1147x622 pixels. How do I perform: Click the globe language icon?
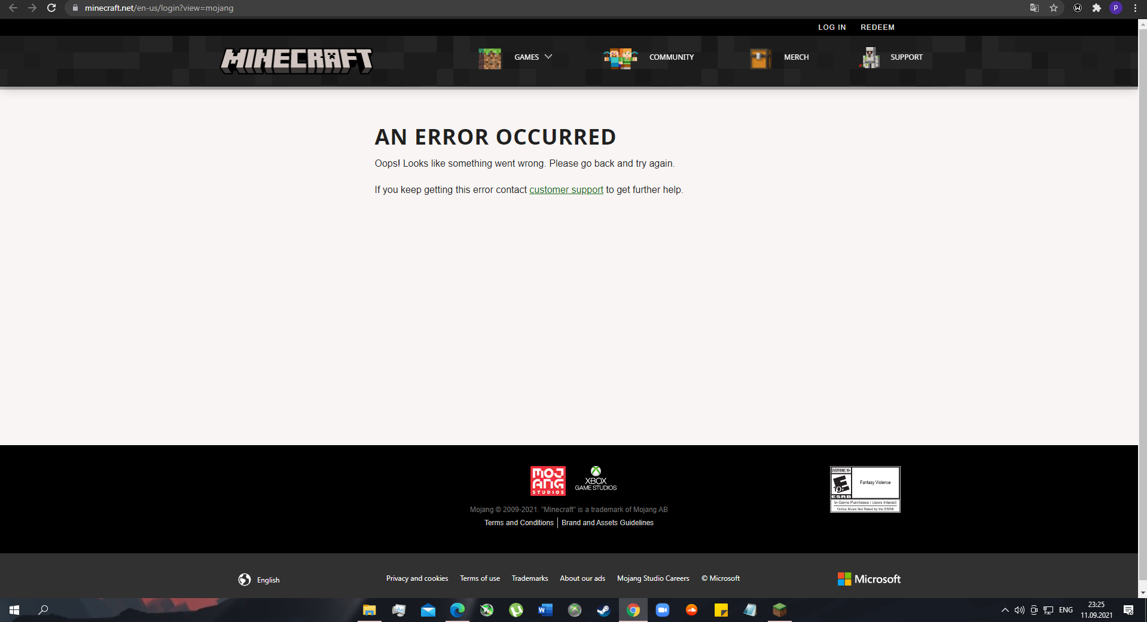click(x=245, y=580)
